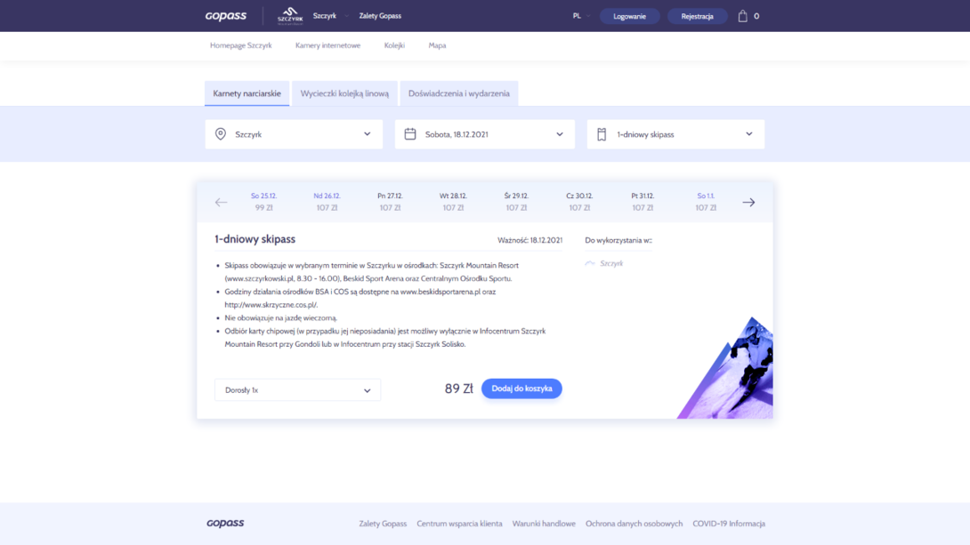
Task: Open the PL language selector
Action: (x=581, y=16)
